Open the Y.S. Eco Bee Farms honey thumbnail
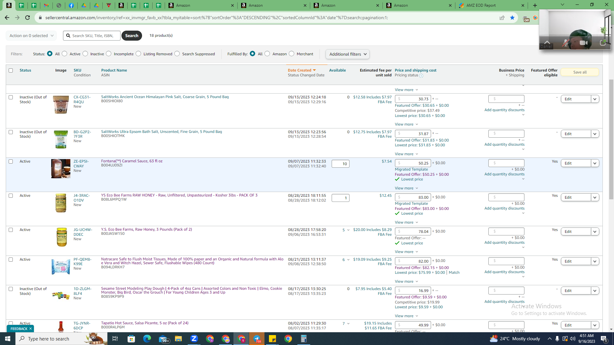 [x=61, y=237]
